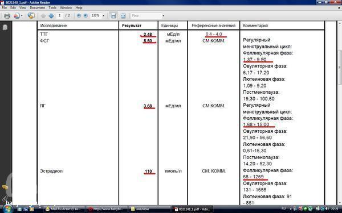Click the Print icon in toolbar
342x213 pixels.
pyautogui.click(x=7, y=16)
